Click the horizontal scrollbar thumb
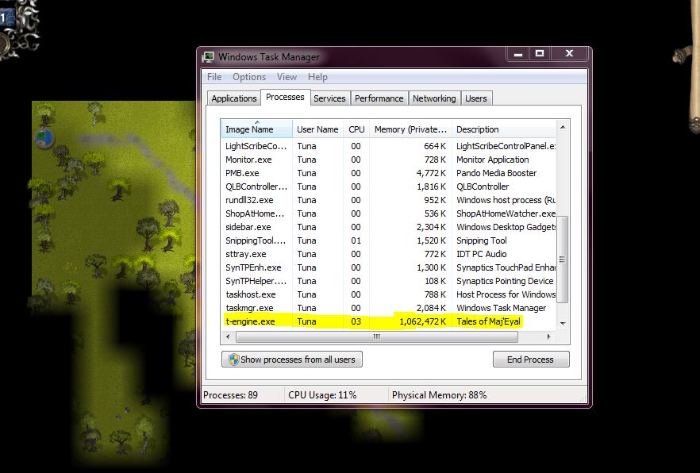 click(x=377, y=337)
